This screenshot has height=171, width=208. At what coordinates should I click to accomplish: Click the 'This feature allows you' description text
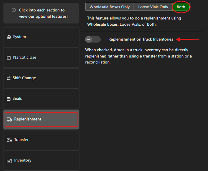(x=134, y=21)
